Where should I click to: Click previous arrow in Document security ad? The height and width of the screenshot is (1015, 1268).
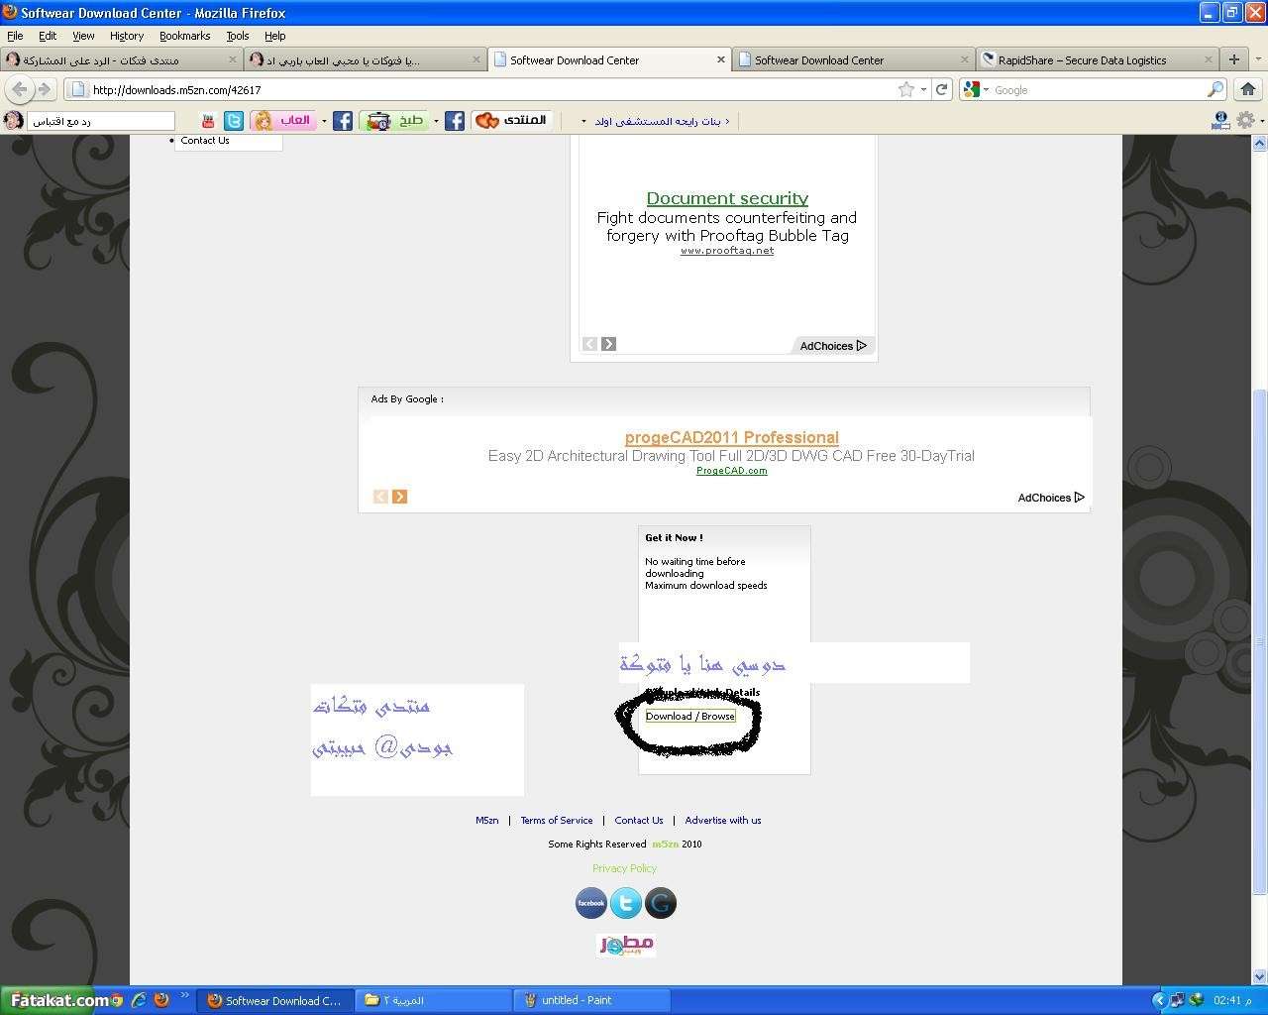[589, 344]
